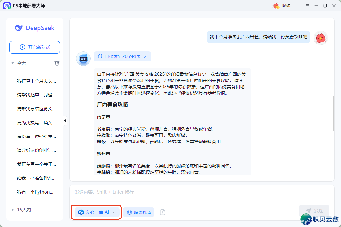
Task: Upload a file using the upload icon
Action: pyautogui.click(x=163, y=212)
